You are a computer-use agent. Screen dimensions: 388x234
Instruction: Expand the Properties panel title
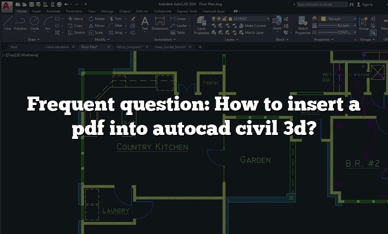[324, 39]
